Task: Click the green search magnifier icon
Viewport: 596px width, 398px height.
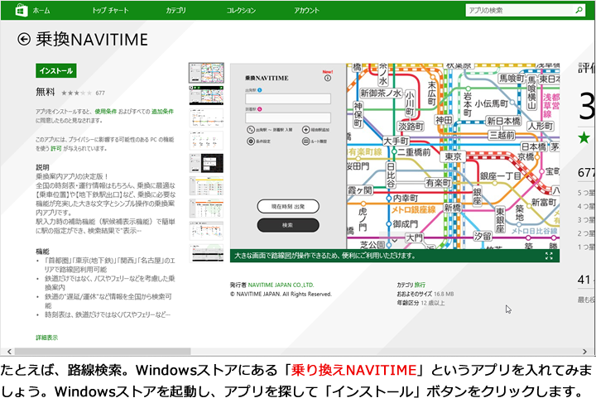Action: point(579,10)
